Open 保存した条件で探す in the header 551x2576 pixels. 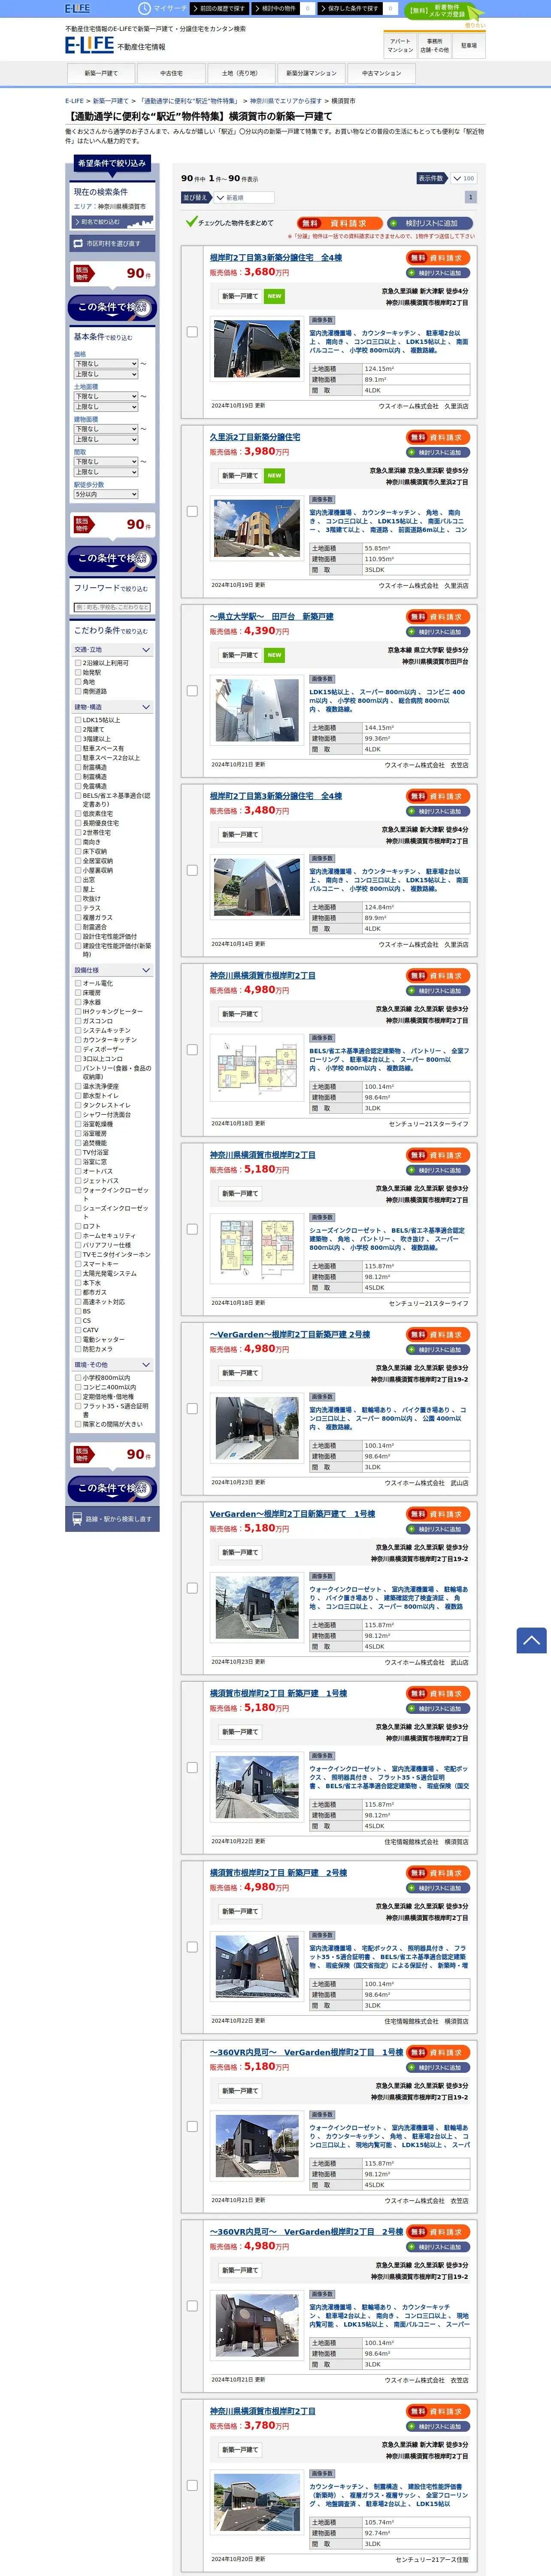coord(350,8)
